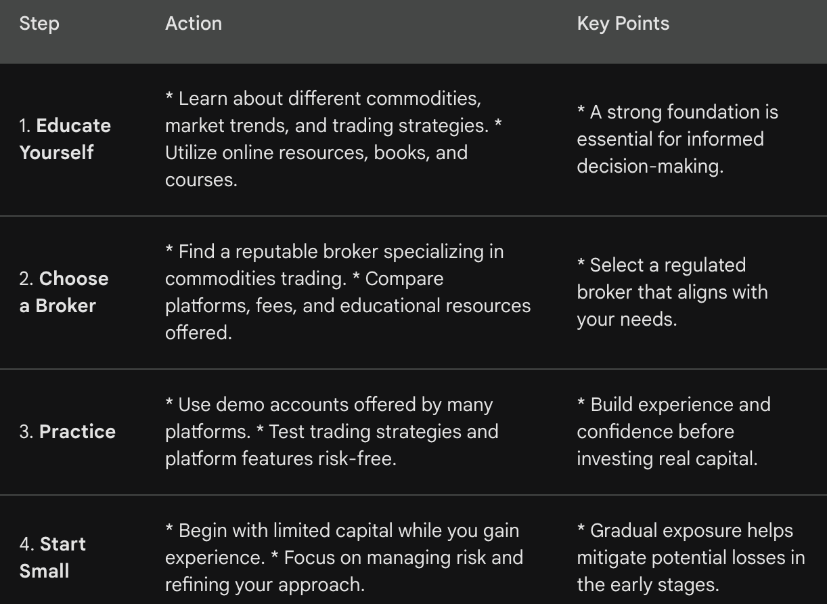Click the 'A strong foundation' key point
The height and width of the screenshot is (604, 827).
click(x=677, y=139)
